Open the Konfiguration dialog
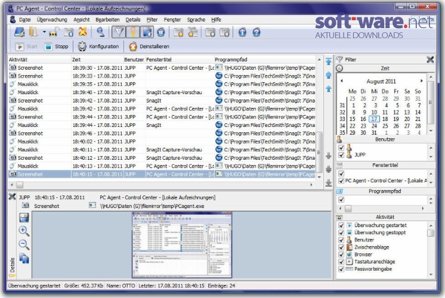 point(98,46)
